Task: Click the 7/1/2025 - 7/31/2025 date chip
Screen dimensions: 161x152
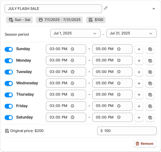Action: (x=59, y=20)
